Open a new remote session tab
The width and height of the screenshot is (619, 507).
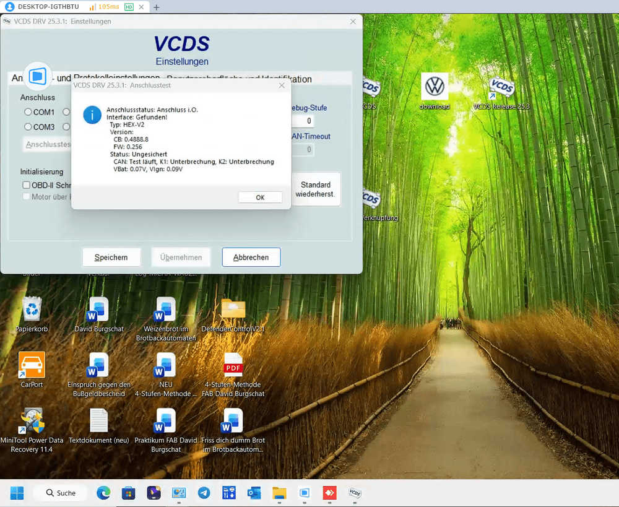pos(157,7)
